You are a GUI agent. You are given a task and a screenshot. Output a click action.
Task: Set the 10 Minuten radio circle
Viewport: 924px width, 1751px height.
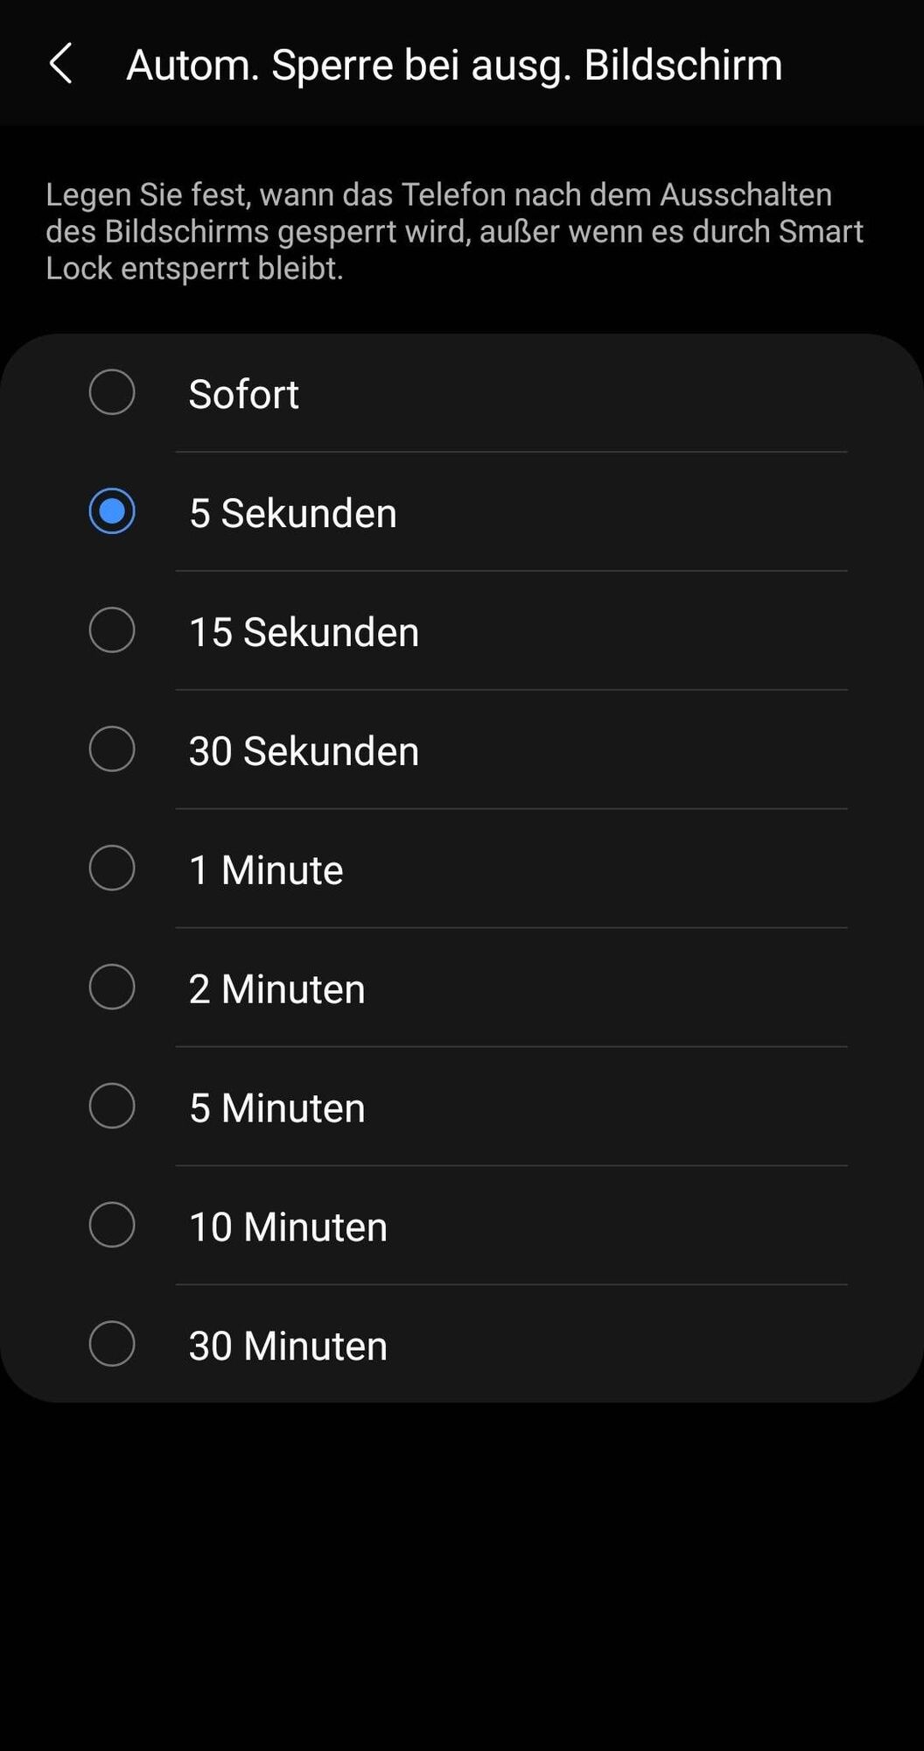112,1224
